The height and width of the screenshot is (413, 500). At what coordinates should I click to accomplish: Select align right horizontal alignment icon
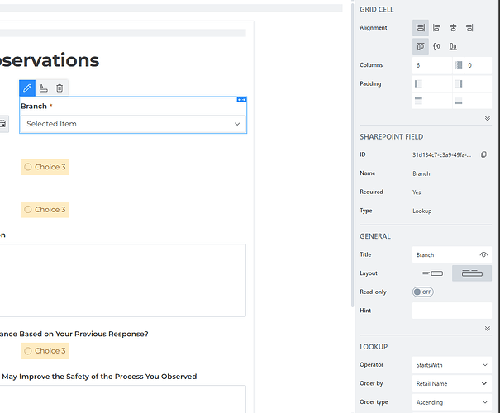click(469, 28)
